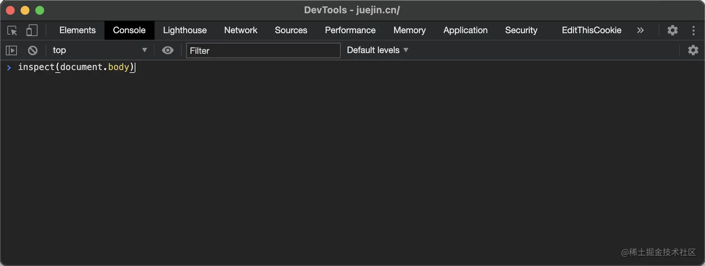Toggle the live expression eye icon
The width and height of the screenshot is (705, 266).
pyautogui.click(x=168, y=50)
